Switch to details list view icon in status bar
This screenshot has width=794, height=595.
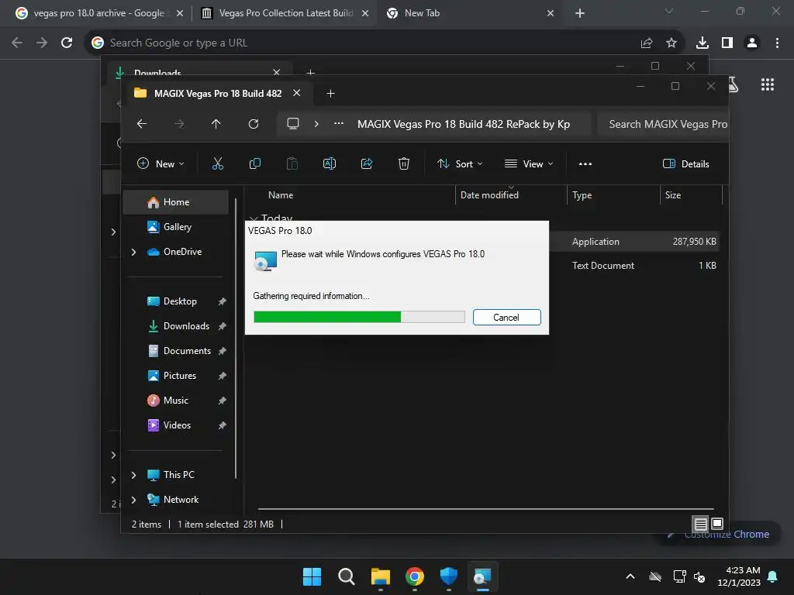[x=700, y=524]
